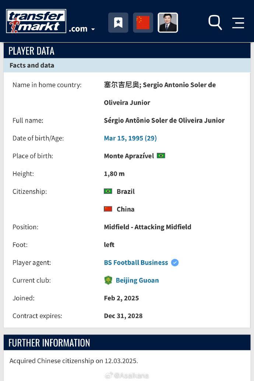Open the Beijing Guoan club link
Screen dimensions: 254x381
(137, 280)
